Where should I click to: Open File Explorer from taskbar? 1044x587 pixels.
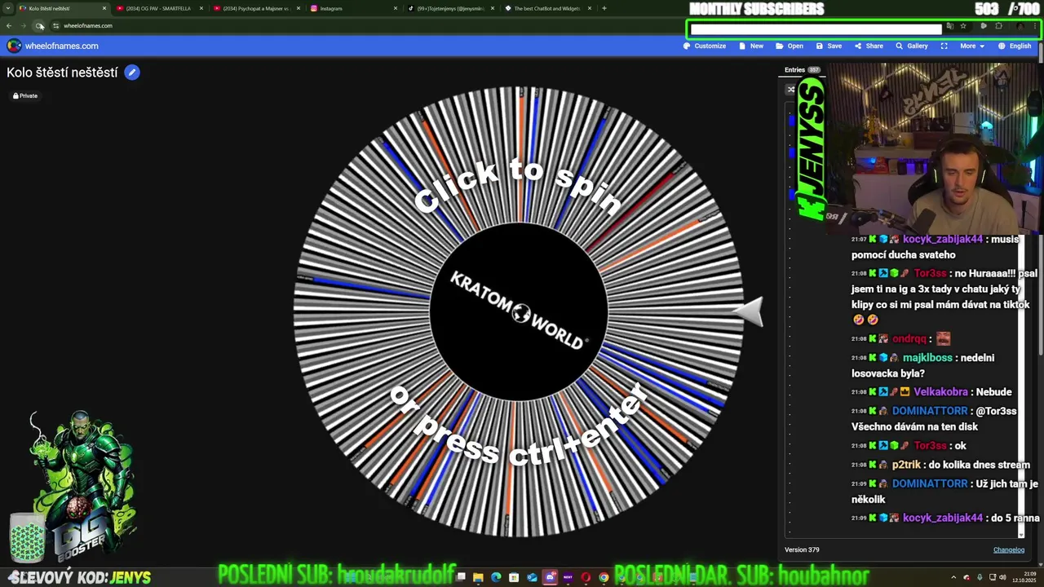[x=478, y=577]
